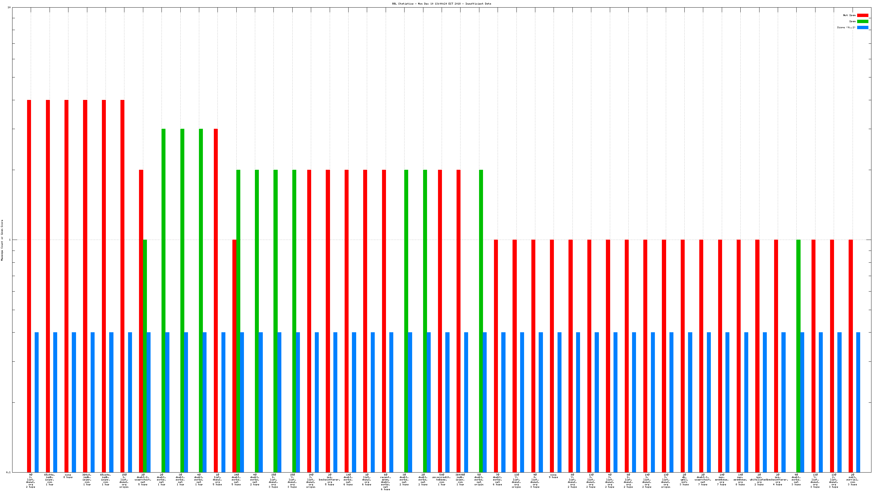Image resolution: width=876 pixels, height=492 pixels.
Task: Click the "db.wpbl.info 3 hops" x-axis label
Action: tap(684, 480)
